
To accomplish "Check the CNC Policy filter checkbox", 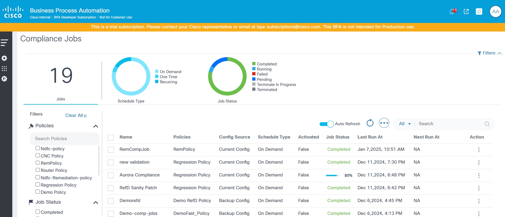I will point(38,155).
